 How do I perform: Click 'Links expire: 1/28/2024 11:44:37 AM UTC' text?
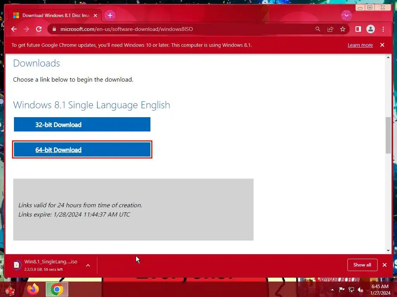tap(74, 214)
